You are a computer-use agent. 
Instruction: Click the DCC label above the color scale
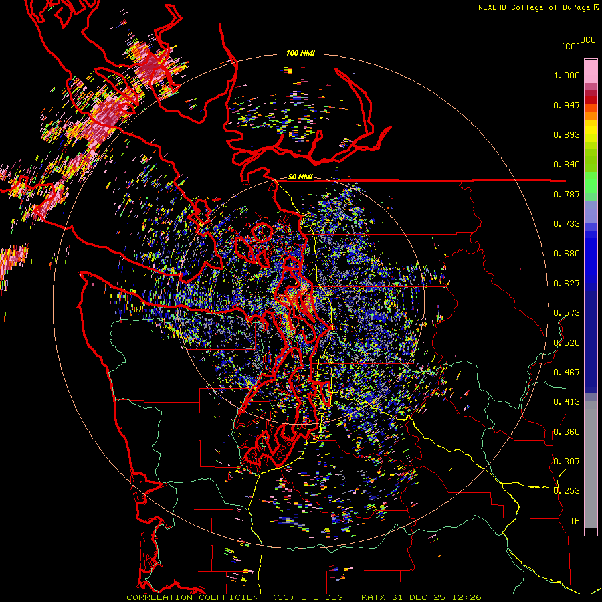(587, 40)
